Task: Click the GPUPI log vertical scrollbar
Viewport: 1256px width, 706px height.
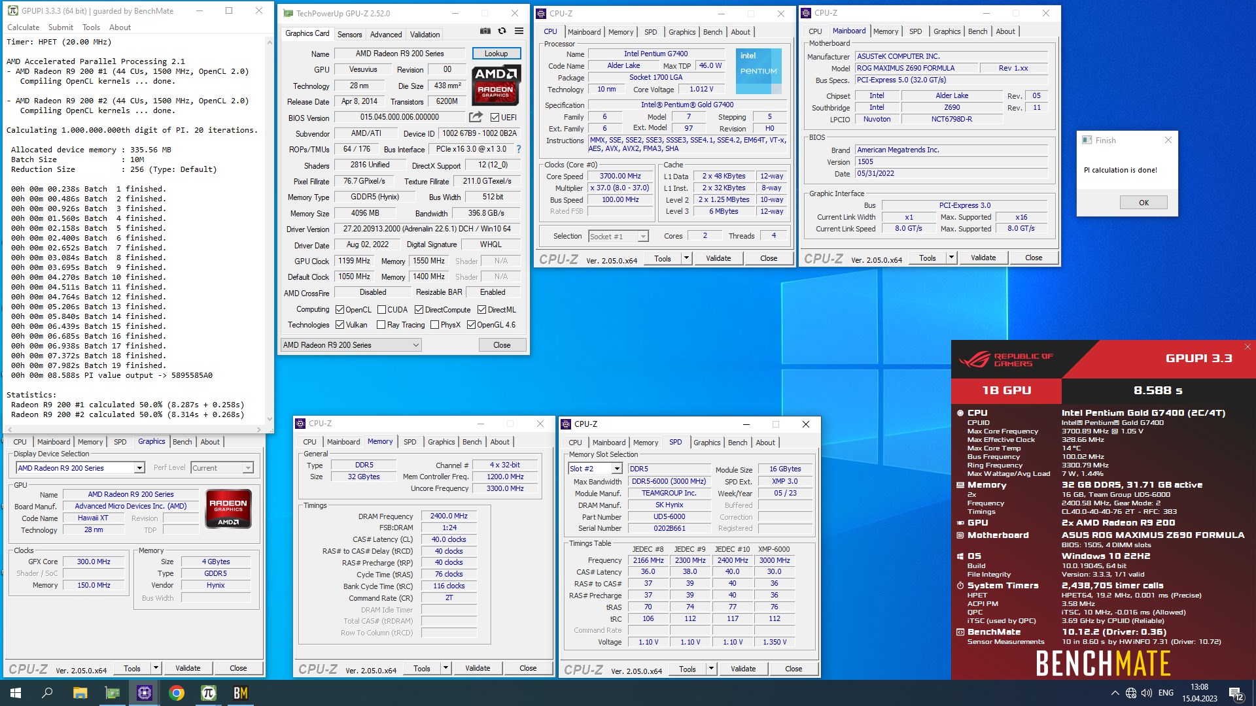Action: tap(270, 230)
